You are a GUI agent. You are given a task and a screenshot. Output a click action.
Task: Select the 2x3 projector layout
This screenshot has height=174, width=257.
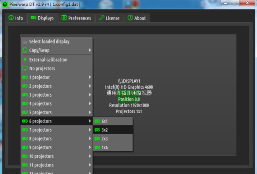105,139
